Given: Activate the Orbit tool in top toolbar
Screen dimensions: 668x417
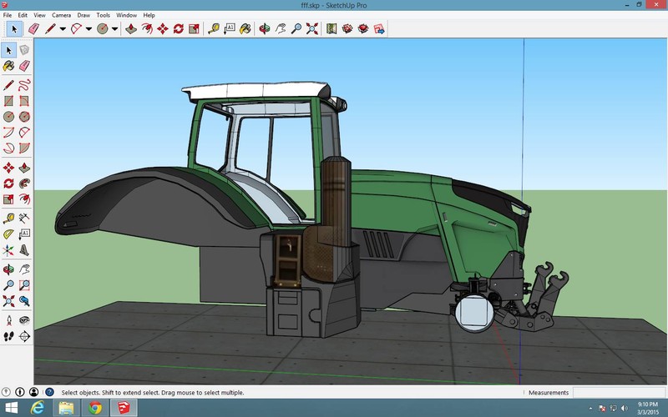Looking at the screenshot, I should [x=265, y=28].
